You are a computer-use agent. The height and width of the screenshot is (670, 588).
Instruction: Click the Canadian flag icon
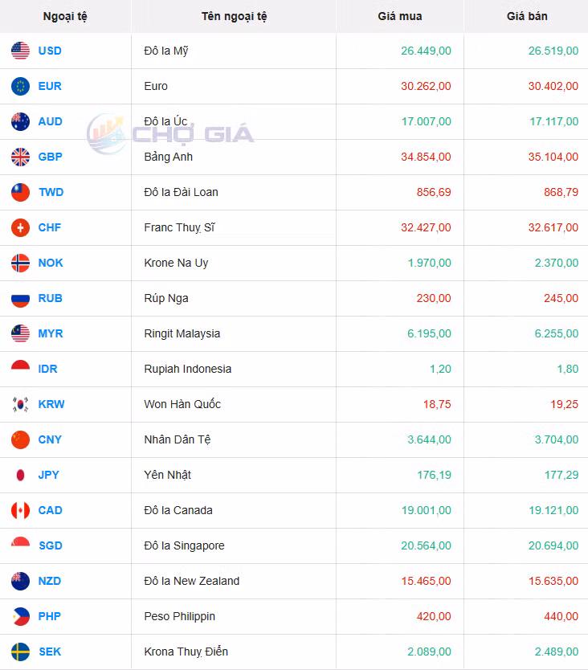coord(21,511)
